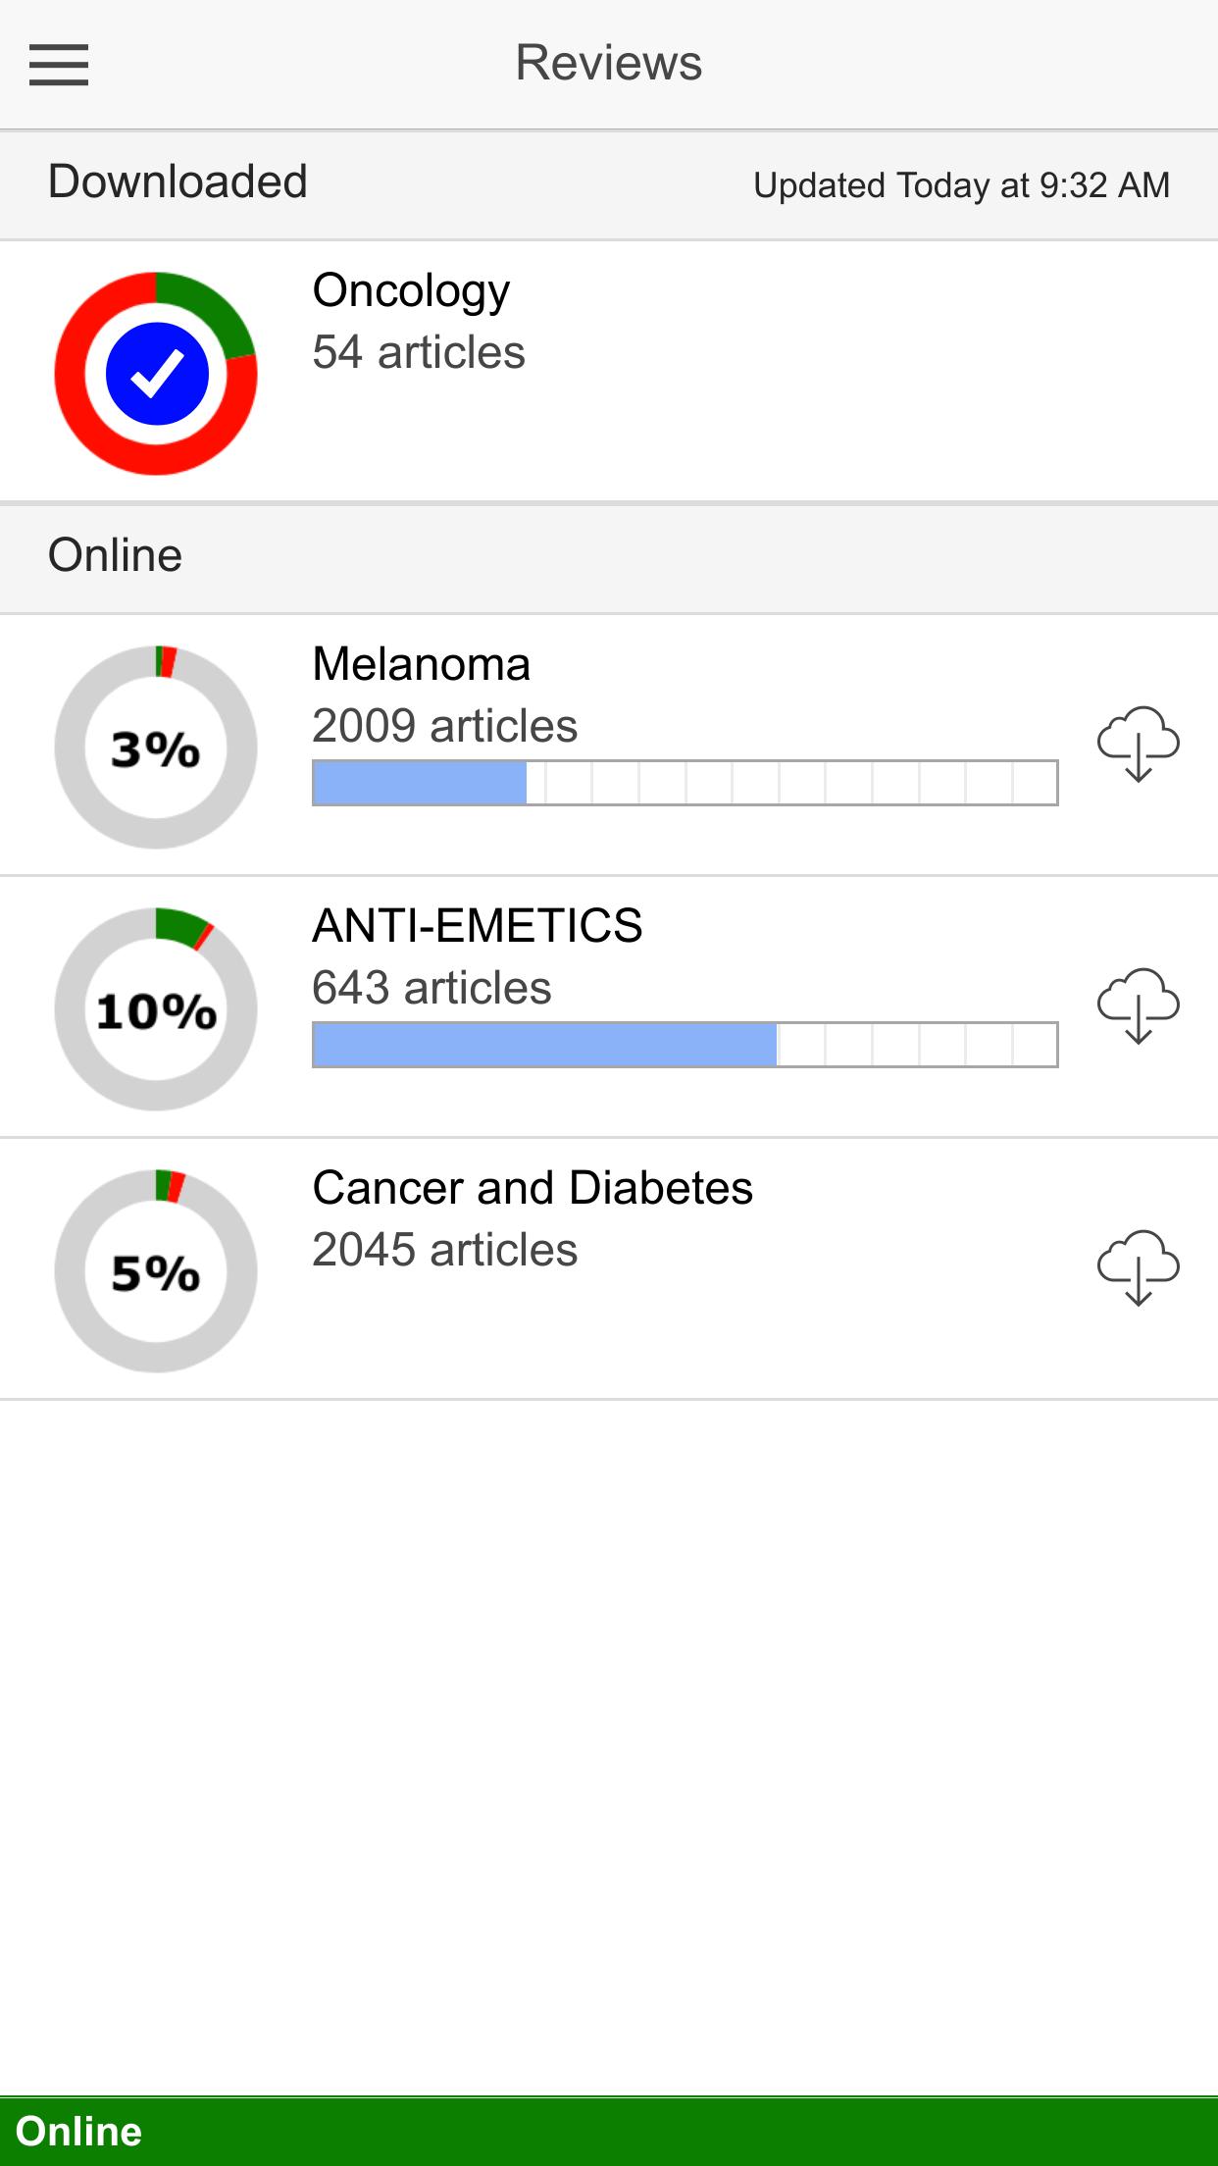Viewport: 1218px width, 2166px height.
Task: Open the Oncology review title
Action: (411, 291)
